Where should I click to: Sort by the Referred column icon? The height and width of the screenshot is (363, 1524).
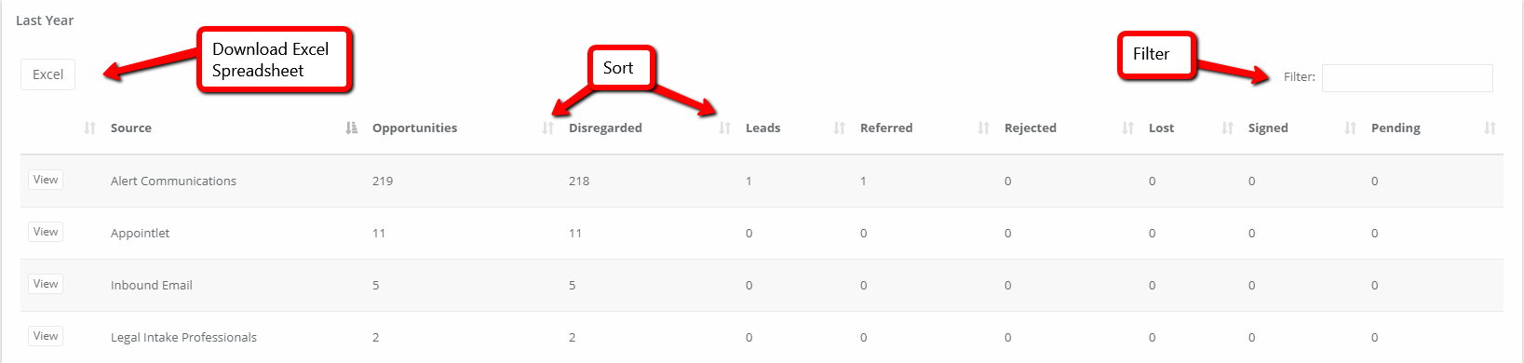pyautogui.click(x=983, y=128)
